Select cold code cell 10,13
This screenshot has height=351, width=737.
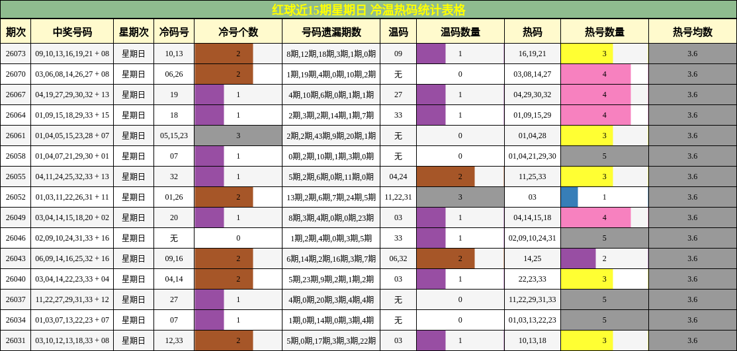(x=174, y=54)
